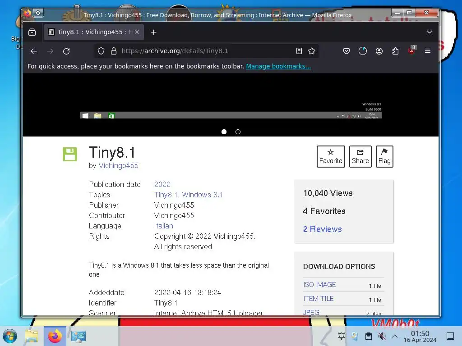Open the Tiny8.1 topic link
This screenshot has height=346, width=462.
166,195
